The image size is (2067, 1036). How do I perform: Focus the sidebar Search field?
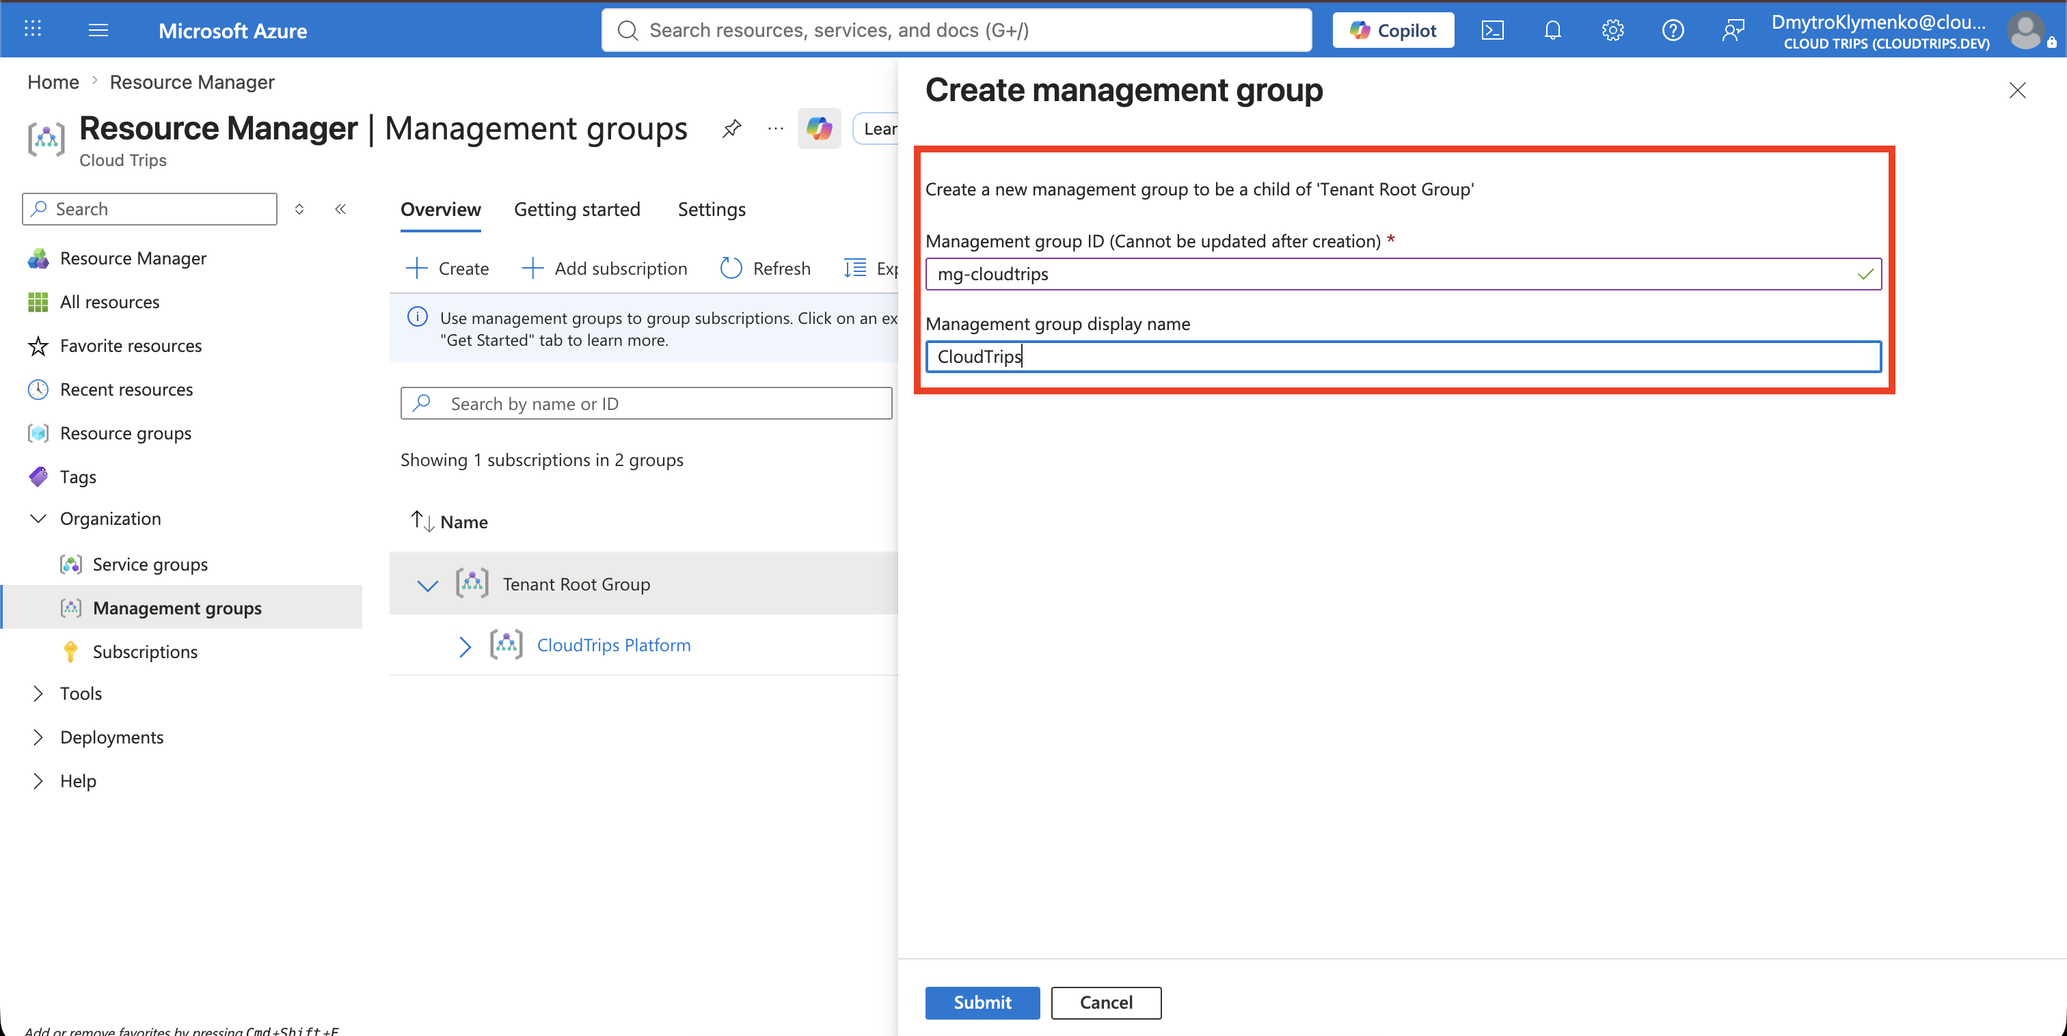[x=149, y=209]
